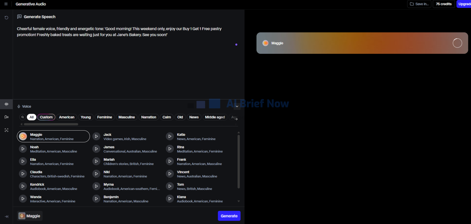Select Kendrick Audiobook American Masculine voice

pos(53,186)
